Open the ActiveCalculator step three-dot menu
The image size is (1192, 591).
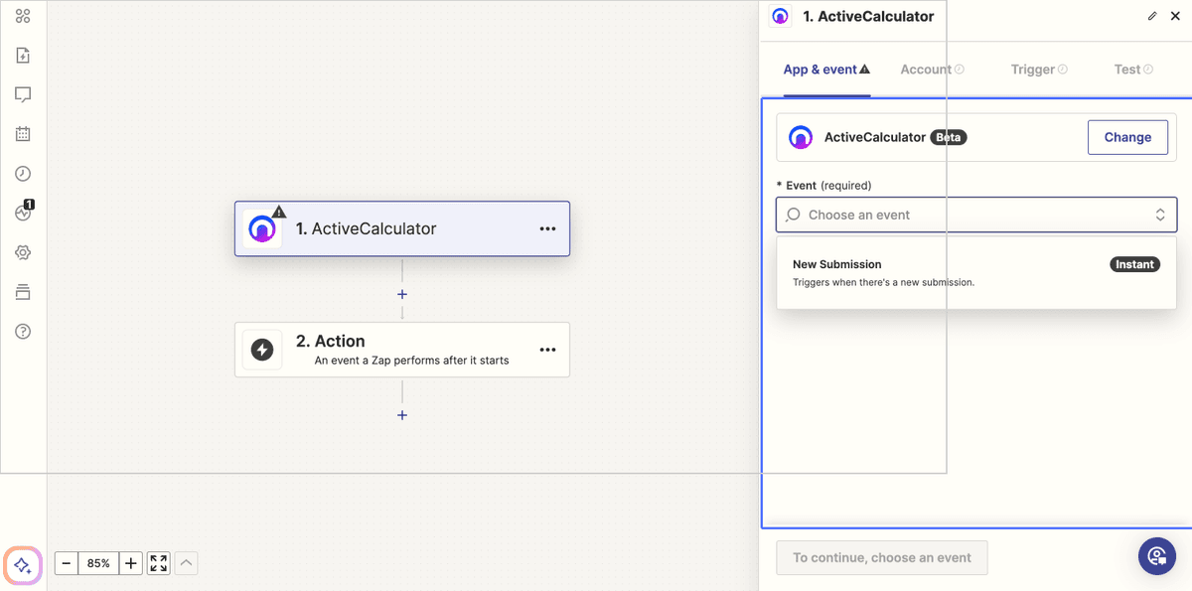click(x=547, y=228)
